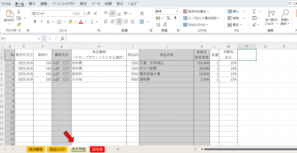297x153 pixels.
Task: Click the Comma Style icon
Action: [x=175, y=18]
